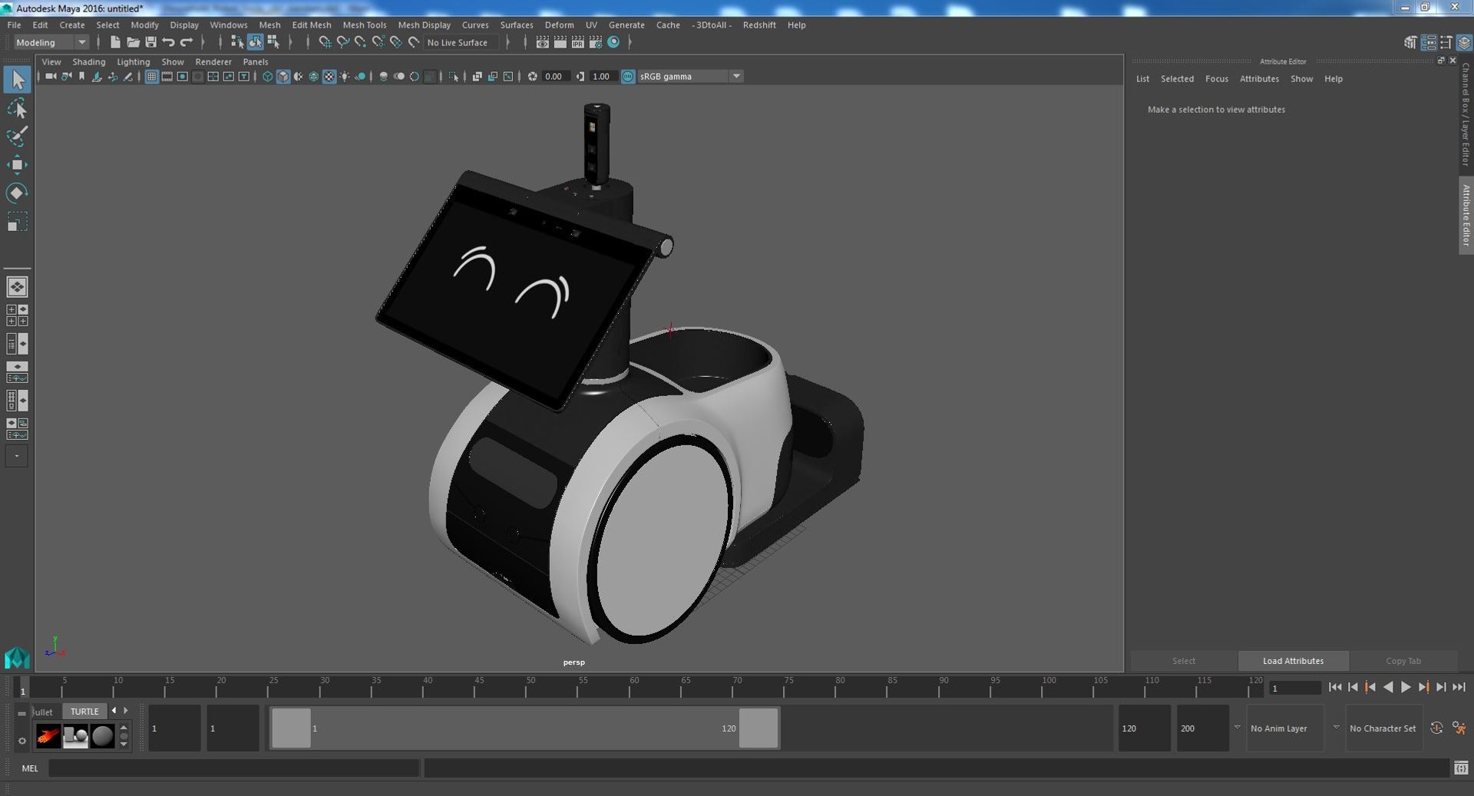Open the Channel Box / Layer Editor tab
The image size is (1474, 796).
[1466, 115]
